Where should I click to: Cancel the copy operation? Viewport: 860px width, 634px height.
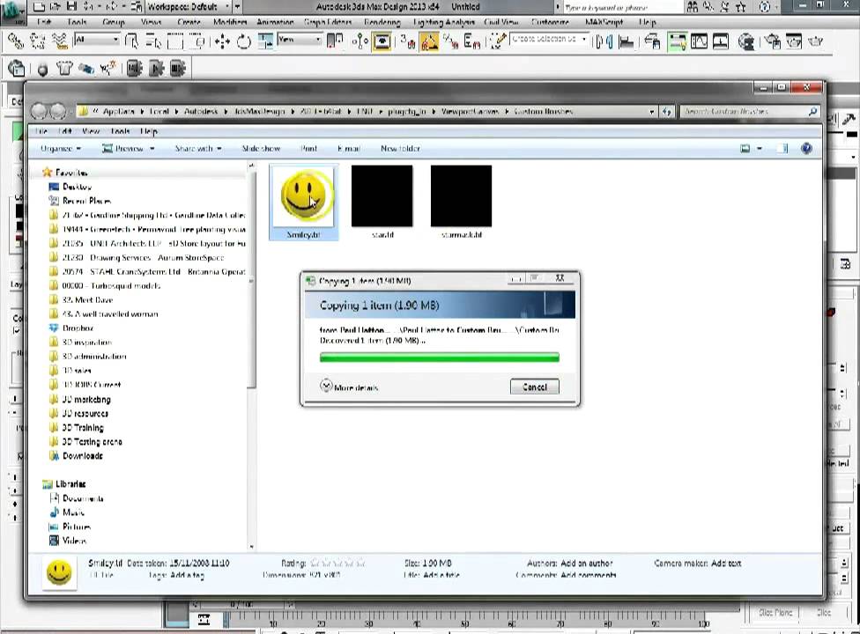point(535,387)
